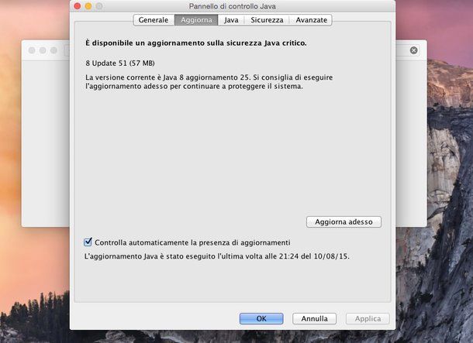
Task: Select the Aggiorna tab
Action: click(196, 20)
